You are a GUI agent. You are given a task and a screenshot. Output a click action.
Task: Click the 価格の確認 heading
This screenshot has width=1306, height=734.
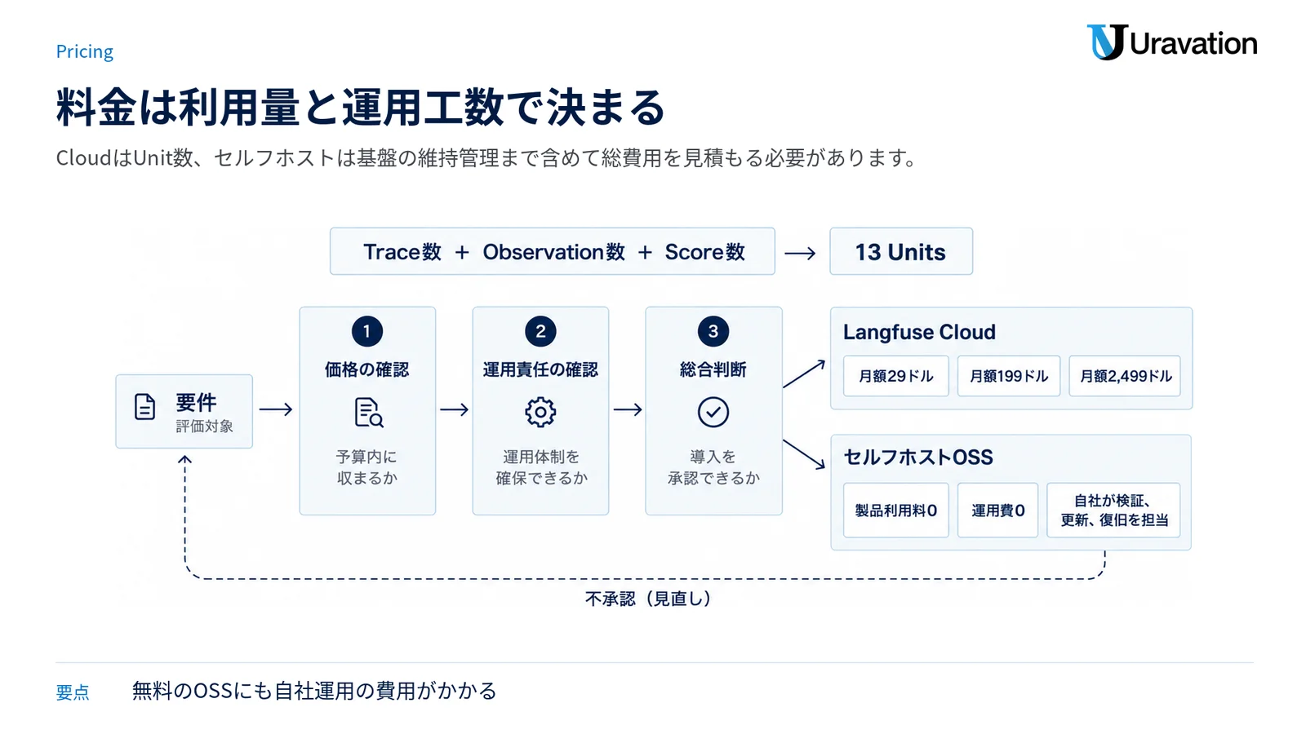point(367,369)
